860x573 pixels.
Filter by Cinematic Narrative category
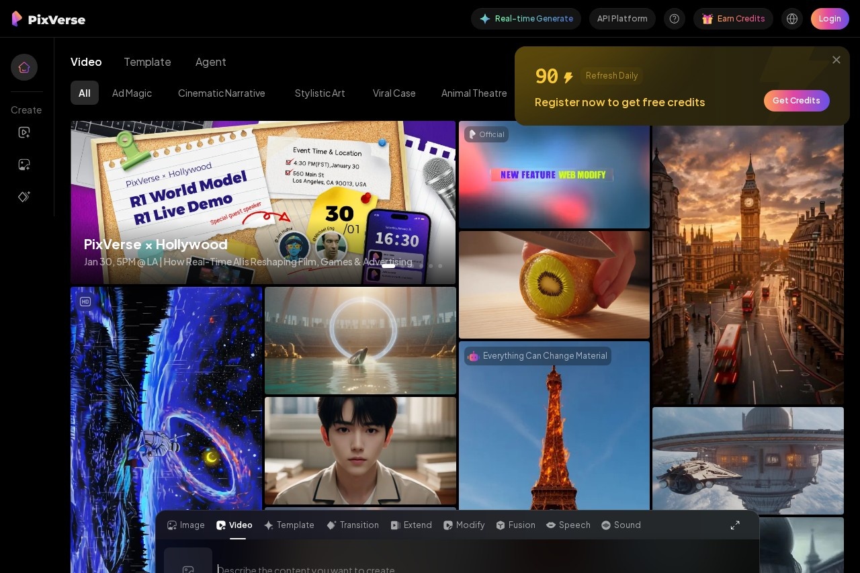[222, 93]
